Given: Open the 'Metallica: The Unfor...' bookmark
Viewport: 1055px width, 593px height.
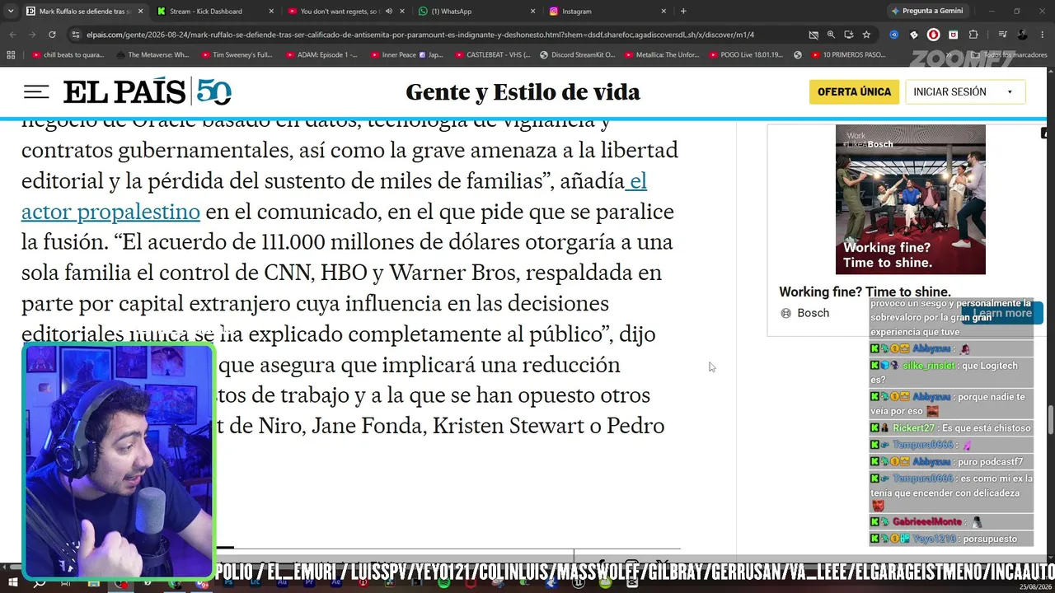Looking at the screenshot, I should click(663, 55).
